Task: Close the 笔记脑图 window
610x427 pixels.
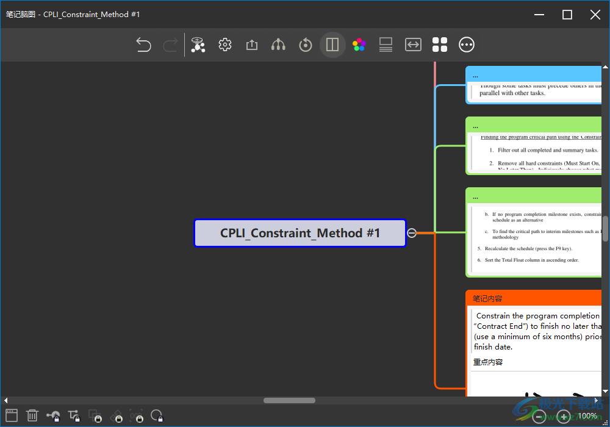Action: point(595,15)
